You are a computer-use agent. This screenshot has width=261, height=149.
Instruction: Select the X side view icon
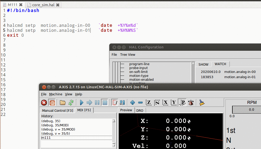[x=165, y=103]
